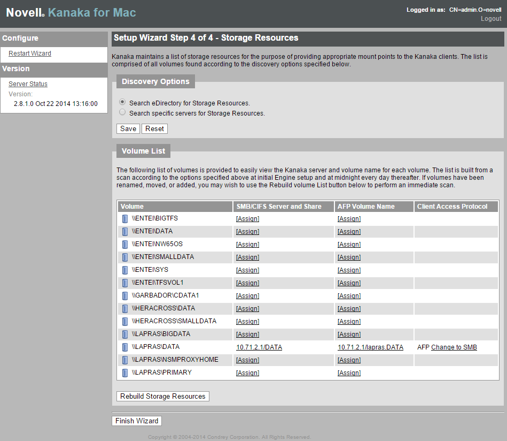Open Server Status in the sidebar
The image size is (507, 441).
(x=28, y=84)
